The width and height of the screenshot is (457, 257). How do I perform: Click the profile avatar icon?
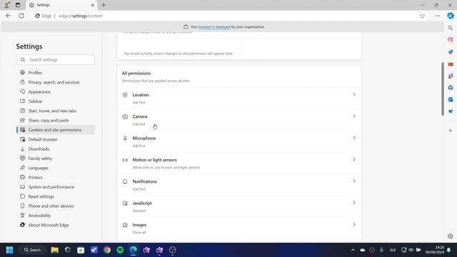pos(6,5)
